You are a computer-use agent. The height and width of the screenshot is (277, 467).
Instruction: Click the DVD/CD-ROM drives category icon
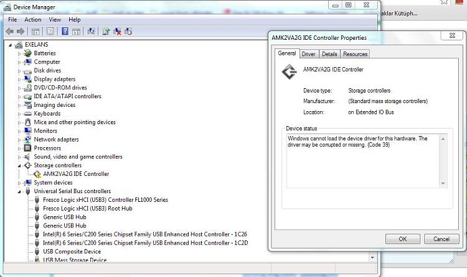point(27,88)
